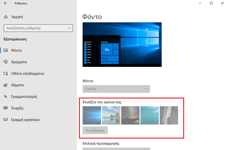The width and height of the screenshot is (226, 150).
Task: Click the desktop background preview image
Action: pos(122,45)
